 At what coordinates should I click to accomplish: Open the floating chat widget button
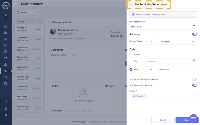click(x=193, y=118)
